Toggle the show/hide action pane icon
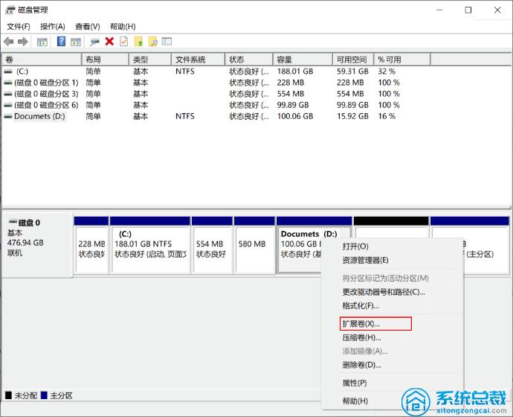Image resolution: width=513 pixels, height=417 pixels. coord(76,42)
